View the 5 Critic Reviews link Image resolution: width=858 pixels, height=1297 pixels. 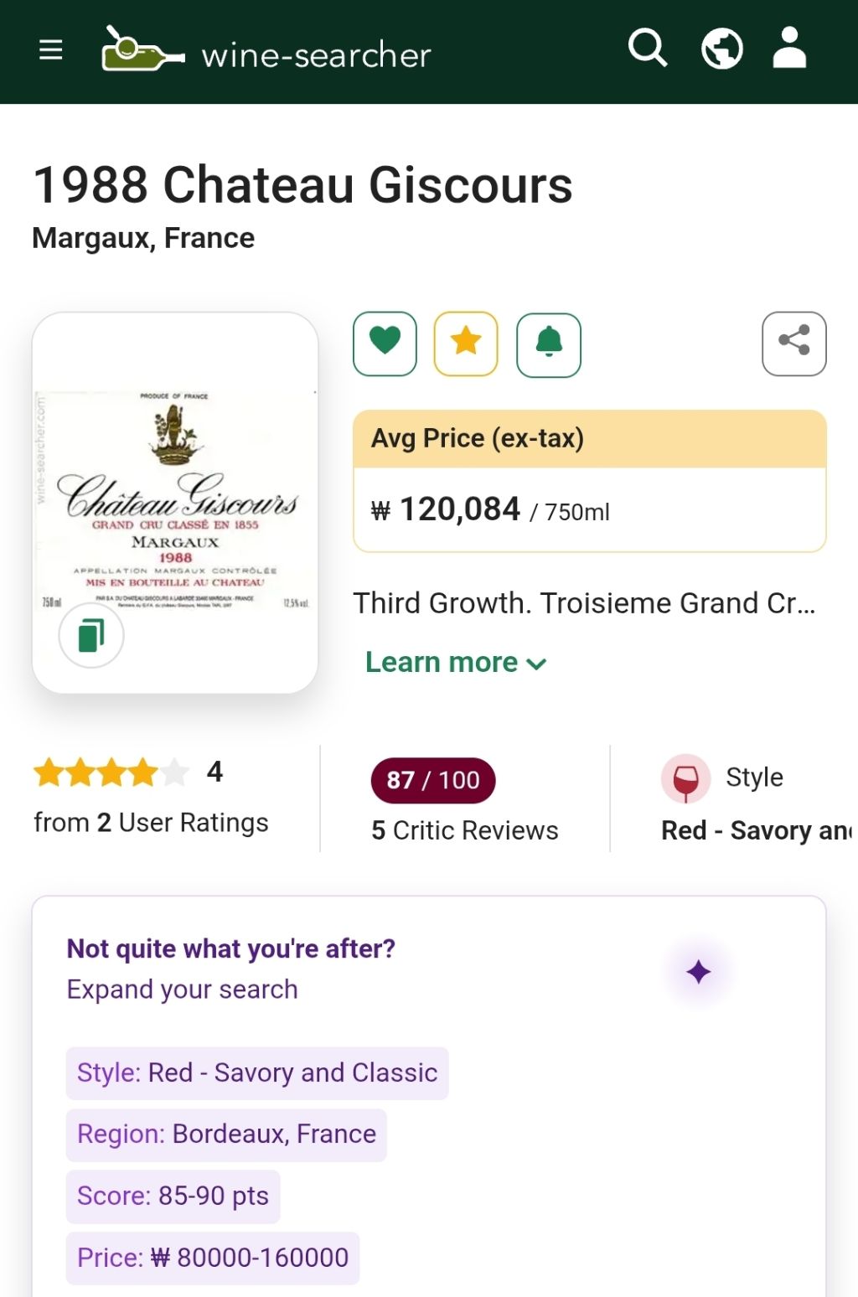(465, 830)
